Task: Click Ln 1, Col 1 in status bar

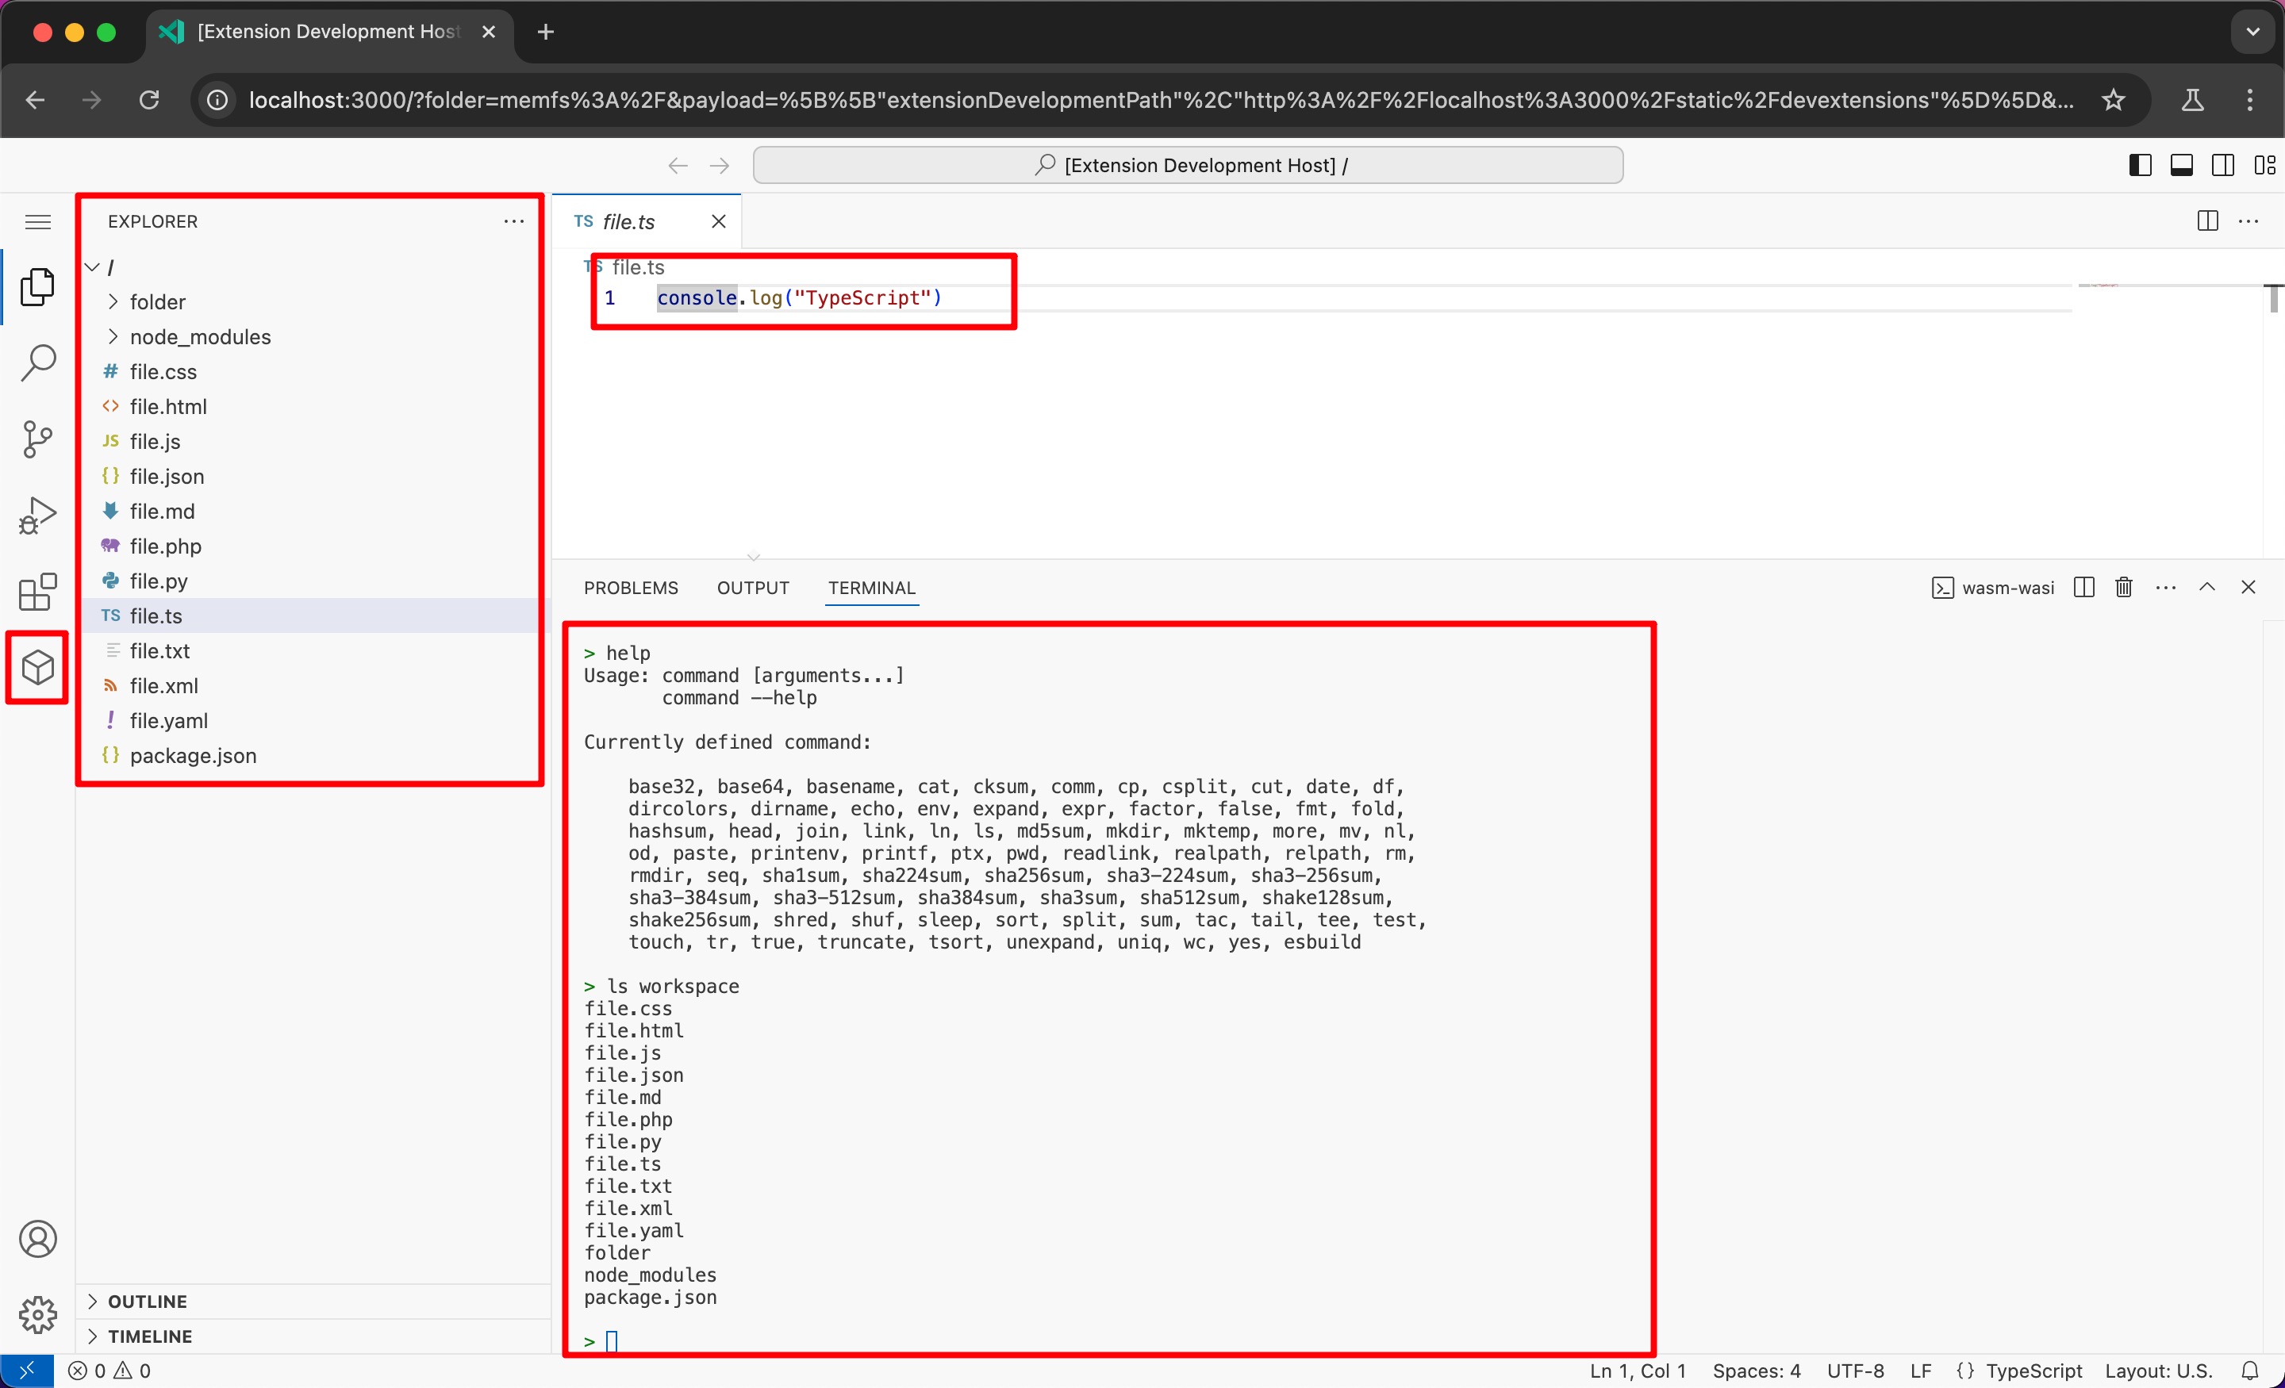Action: (1638, 1371)
